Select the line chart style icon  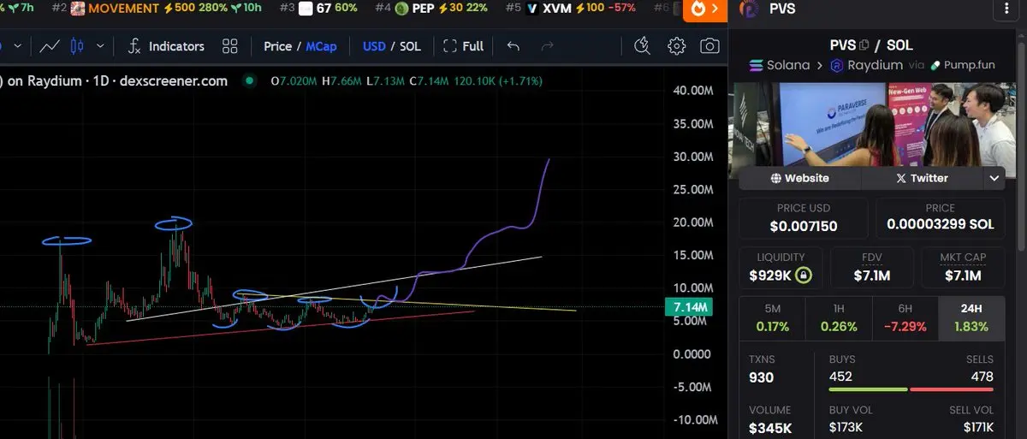coord(50,46)
